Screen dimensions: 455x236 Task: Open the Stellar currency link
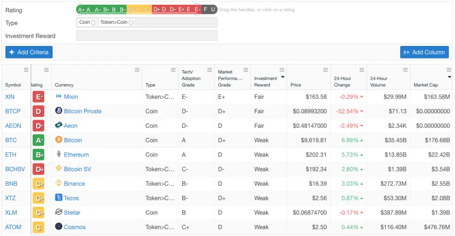[x=72, y=213]
